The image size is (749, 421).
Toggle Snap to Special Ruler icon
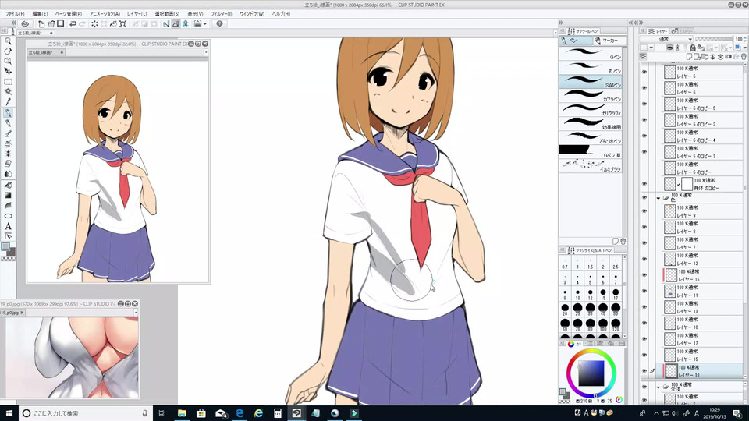coord(176,24)
